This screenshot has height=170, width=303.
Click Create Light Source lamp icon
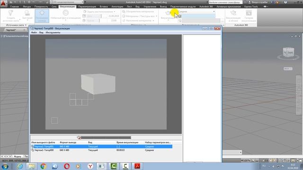click(x=10, y=13)
